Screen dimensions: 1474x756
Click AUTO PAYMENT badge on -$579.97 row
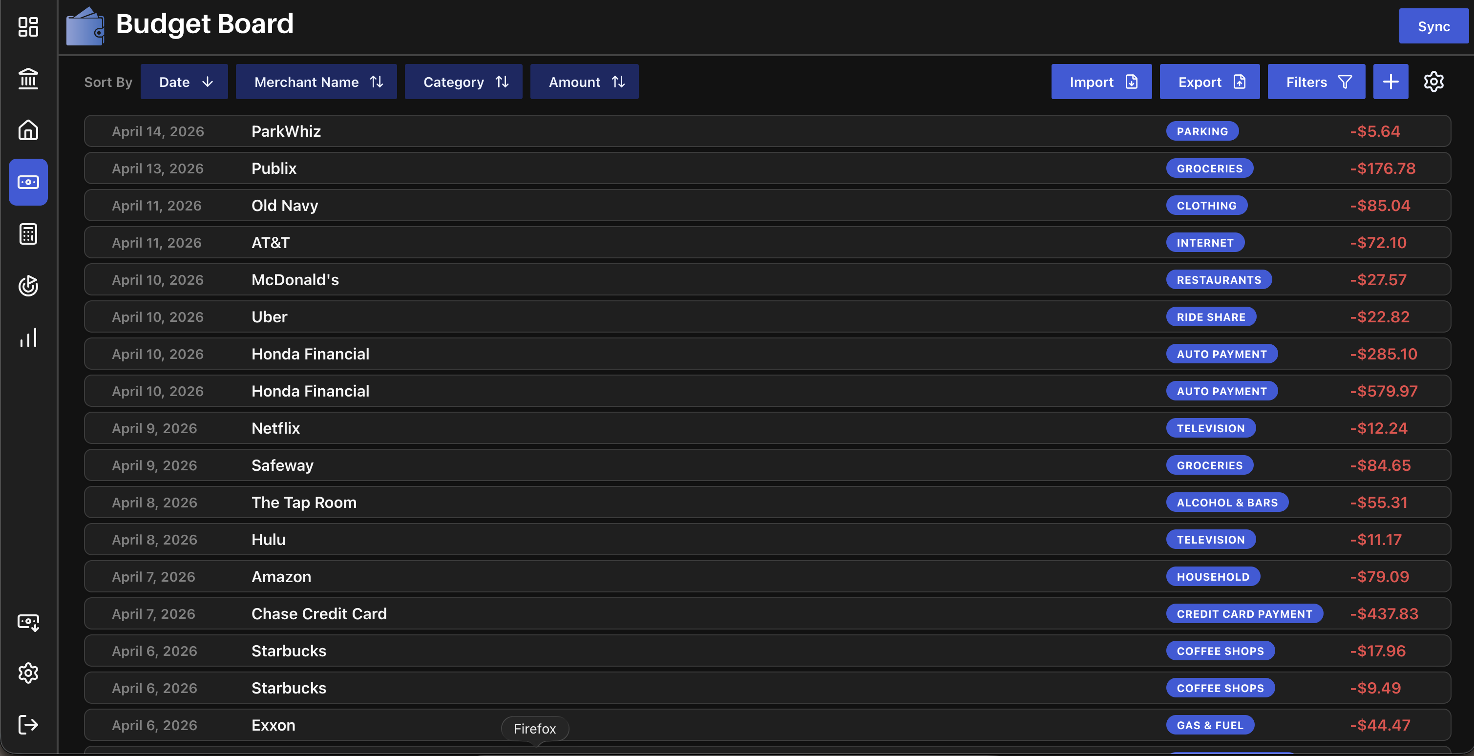[x=1221, y=391]
